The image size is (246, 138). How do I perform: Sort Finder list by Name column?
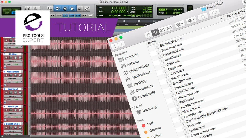pos(152,42)
